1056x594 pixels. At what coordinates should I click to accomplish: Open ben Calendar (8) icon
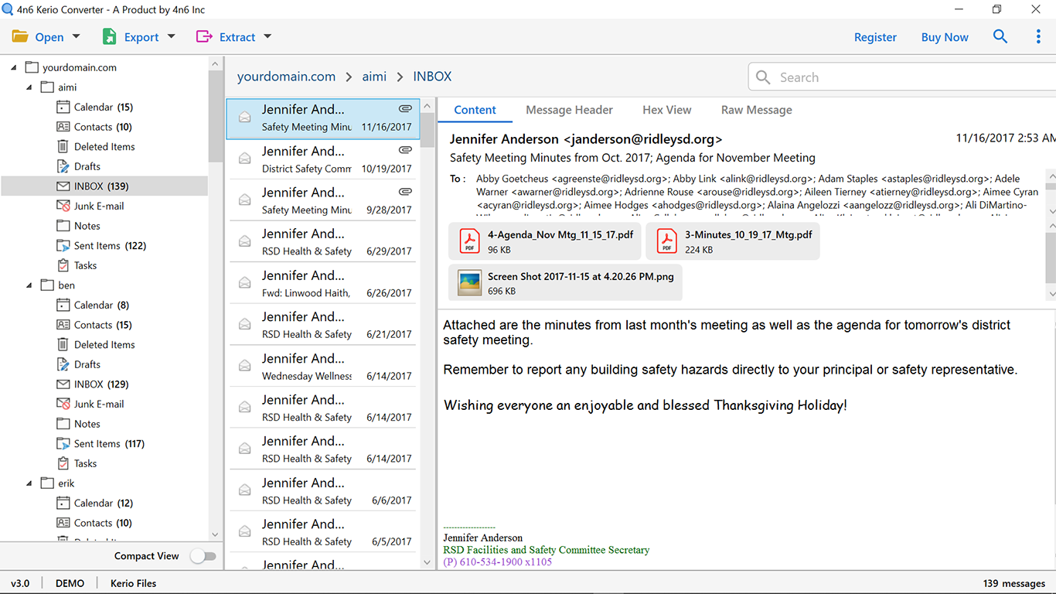pos(63,305)
